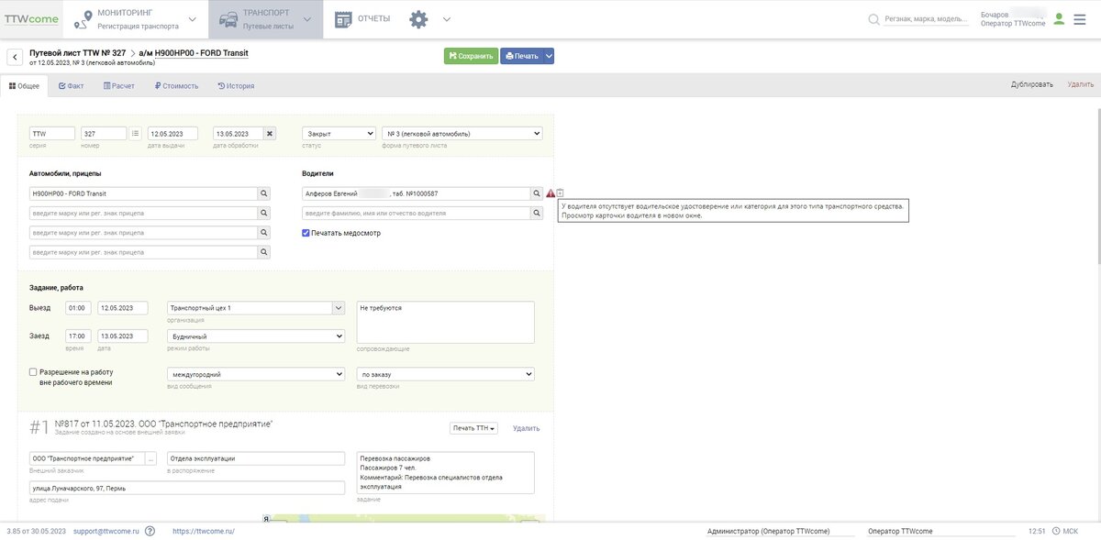Open the https://ttwcome.ru/ footer link
This screenshot has width=1101, height=540.
pos(204,531)
